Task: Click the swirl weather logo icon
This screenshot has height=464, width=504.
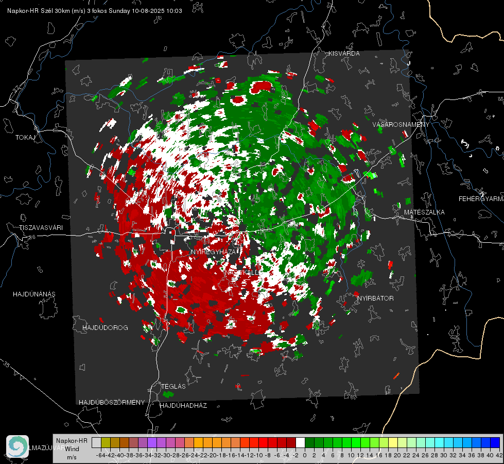Action: [x=18, y=446]
